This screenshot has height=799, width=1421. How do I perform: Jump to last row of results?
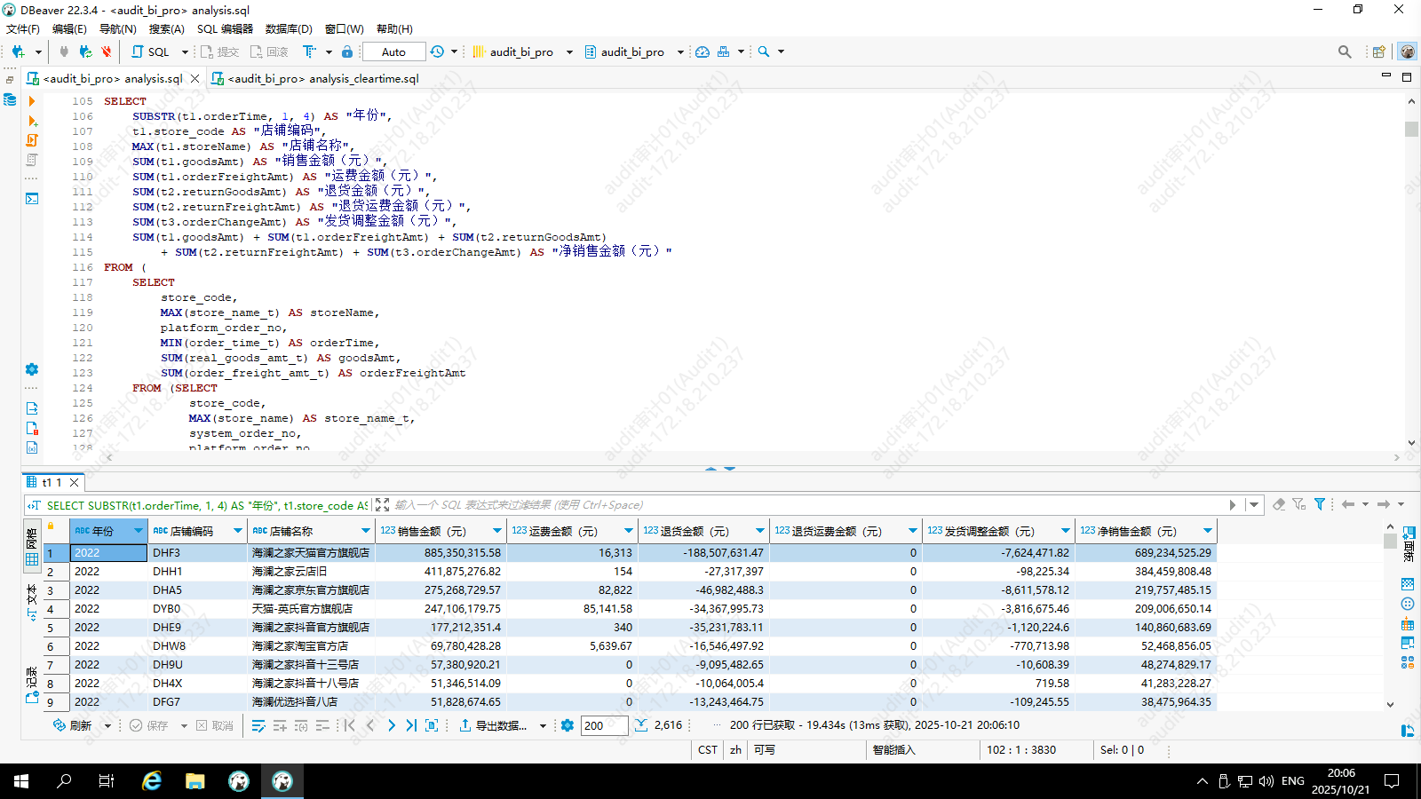[x=411, y=725]
